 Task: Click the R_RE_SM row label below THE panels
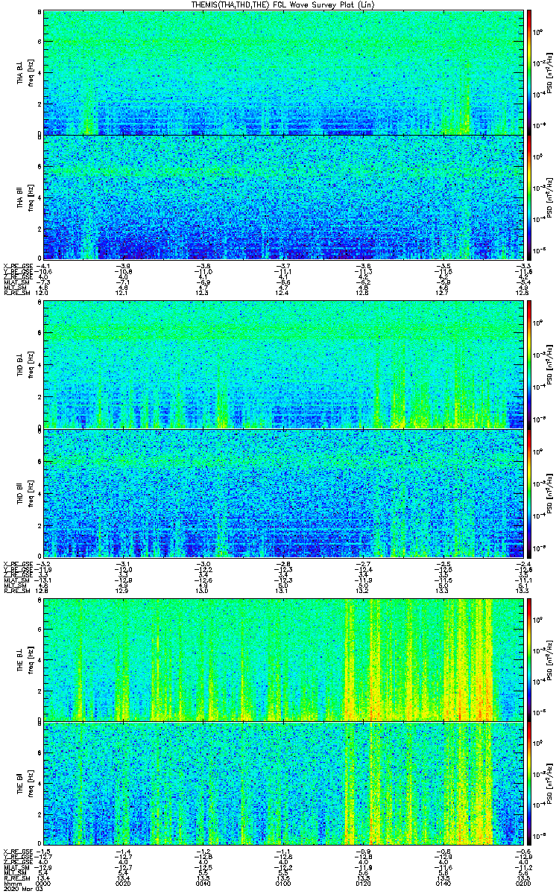tap(17, 878)
